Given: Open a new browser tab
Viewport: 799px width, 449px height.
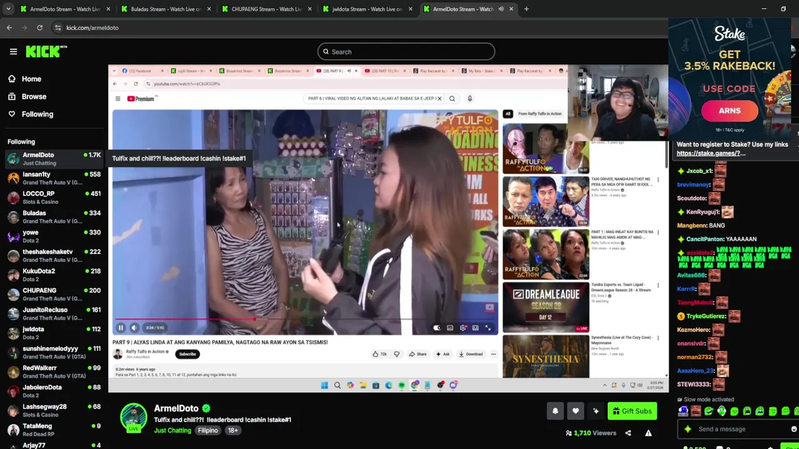Looking at the screenshot, I should (x=526, y=9).
